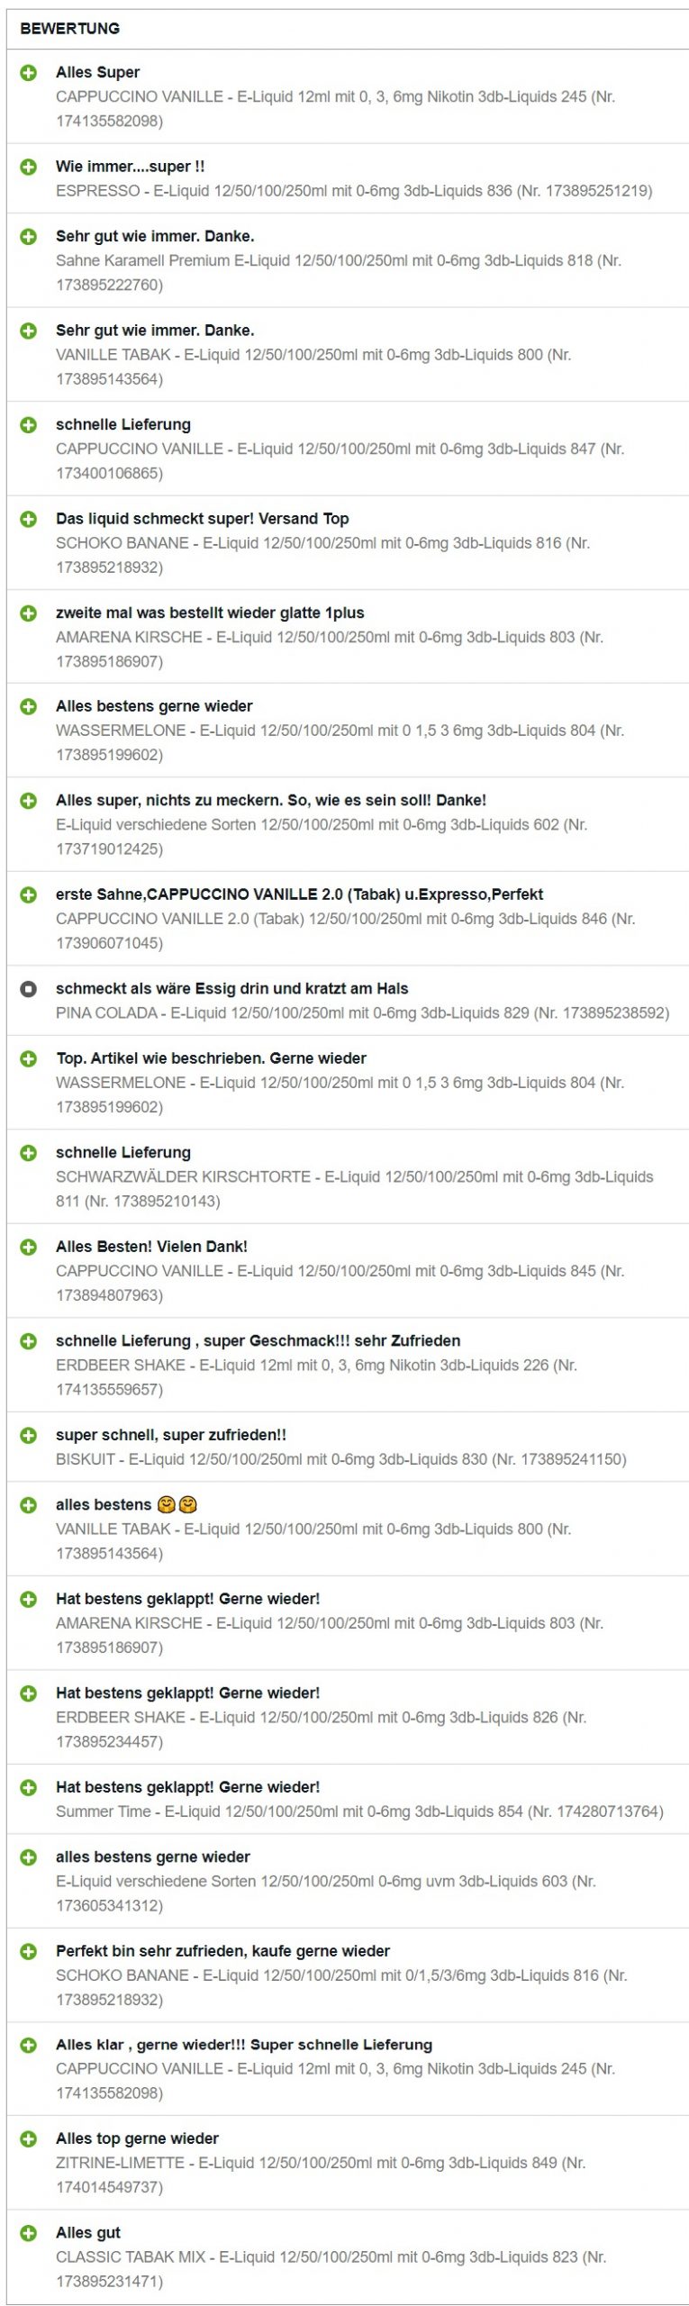The height and width of the screenshot is (2306, 689).
Task: Click the positive icon next to 'Wie immer....super !!'
Action: [29, 167]
